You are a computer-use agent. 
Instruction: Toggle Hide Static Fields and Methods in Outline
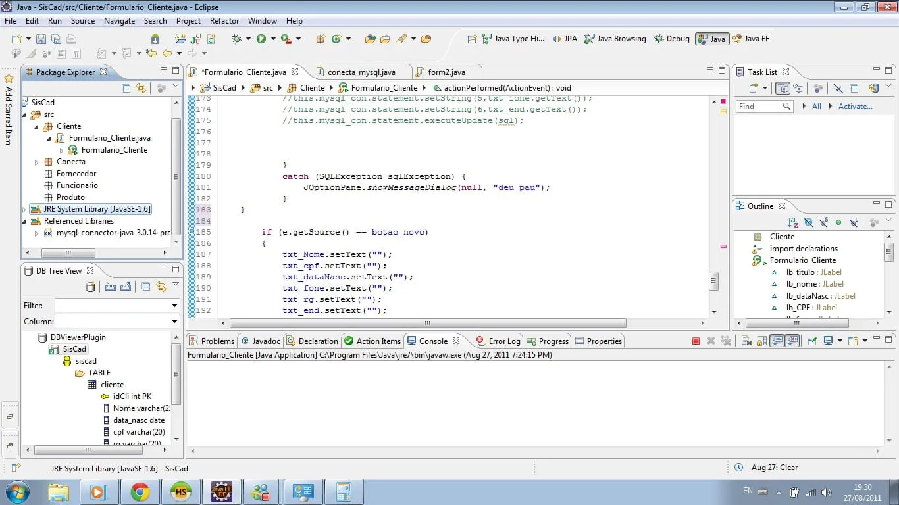(x=823, y=222)
